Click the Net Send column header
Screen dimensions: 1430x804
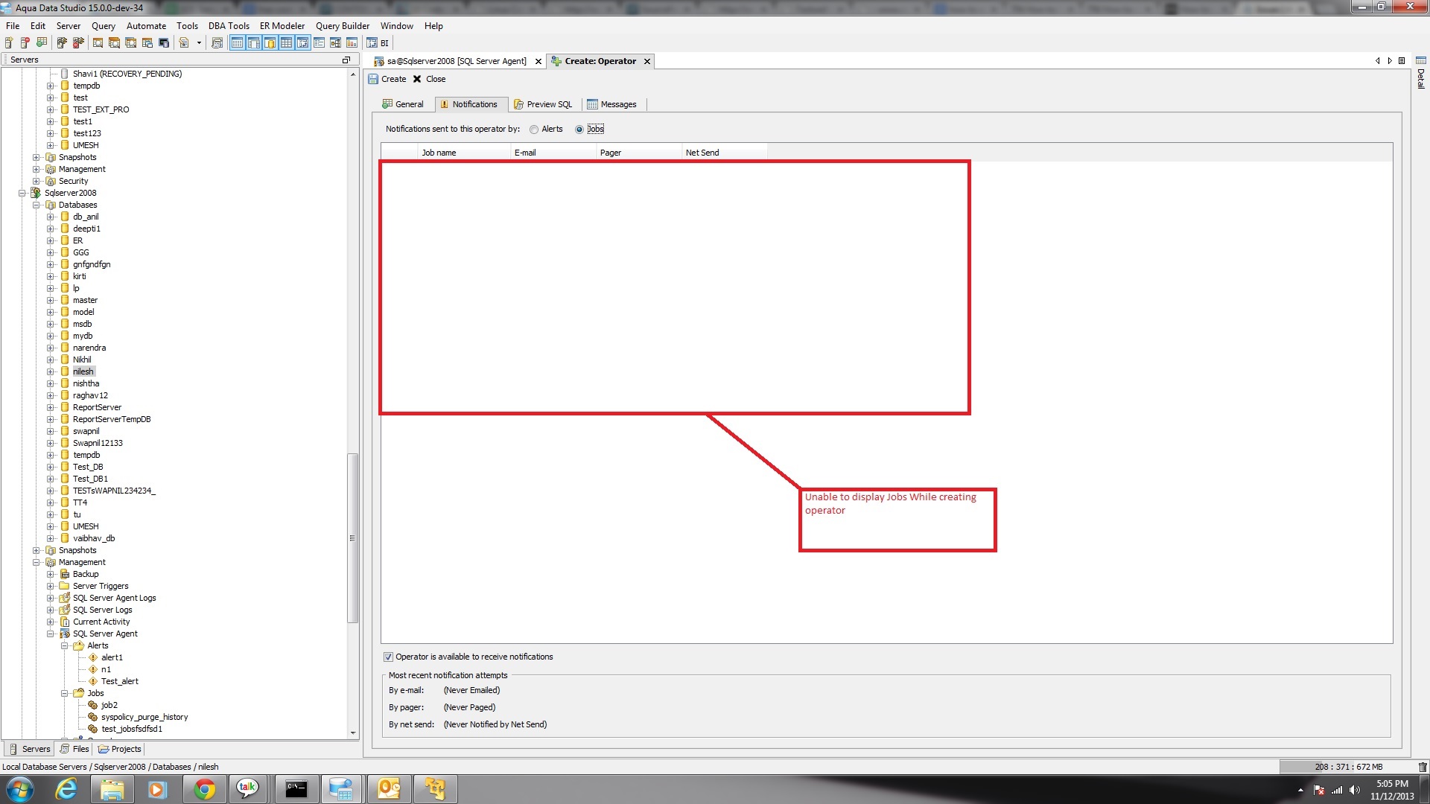pos(724,153)
